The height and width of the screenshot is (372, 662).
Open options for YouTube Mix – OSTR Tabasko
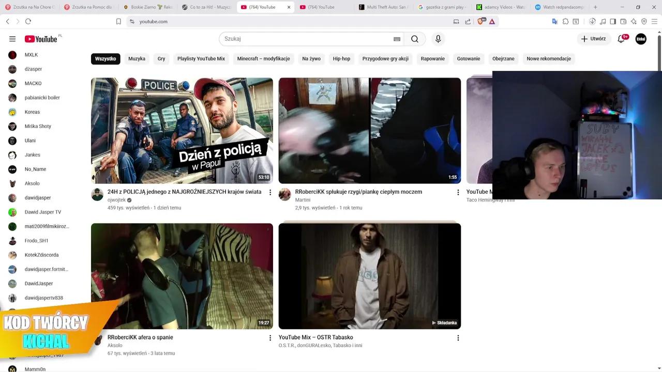click(458, 338)
